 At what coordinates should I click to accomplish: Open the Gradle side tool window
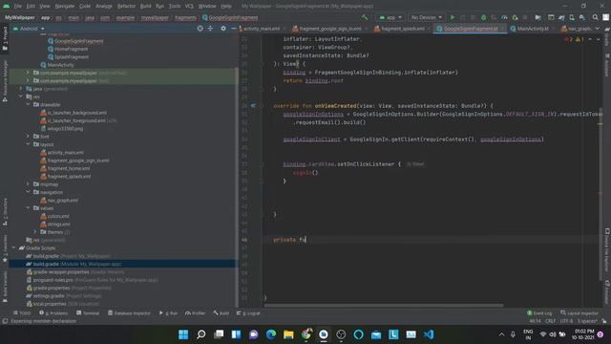coord(607,37)
